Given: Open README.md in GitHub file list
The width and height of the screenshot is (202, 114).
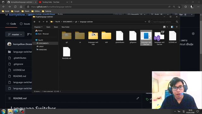Looking at the screenshot, I should 20,76.
